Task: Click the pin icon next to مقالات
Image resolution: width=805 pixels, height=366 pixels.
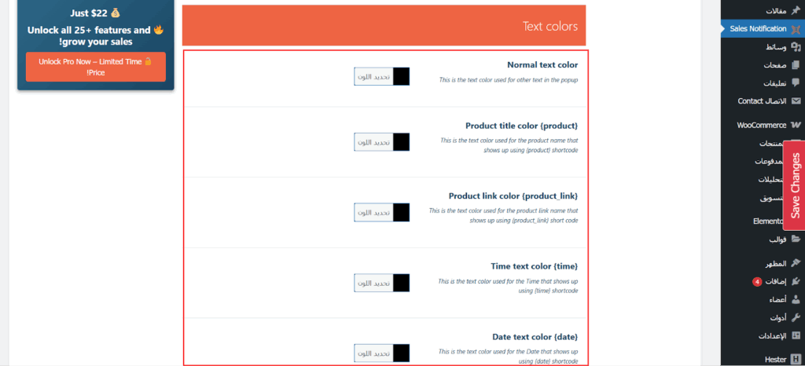Action: click(796, 11)
